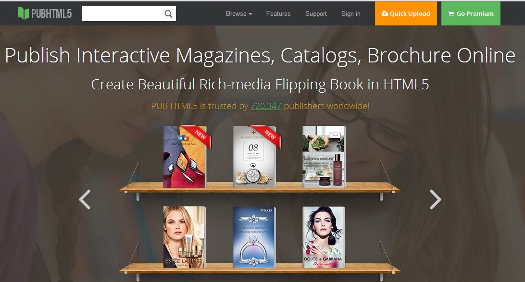
Task: Open the tablets book with NEW ribbon
Action: [186, 157]
